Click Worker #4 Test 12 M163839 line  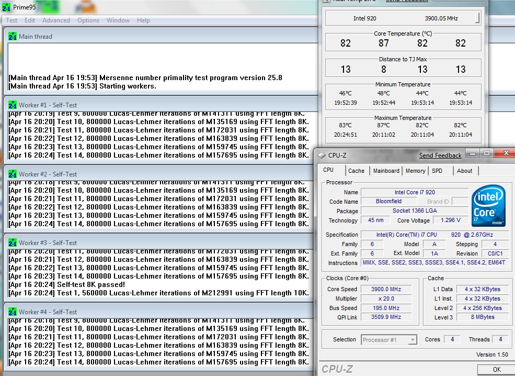(158, 346)
